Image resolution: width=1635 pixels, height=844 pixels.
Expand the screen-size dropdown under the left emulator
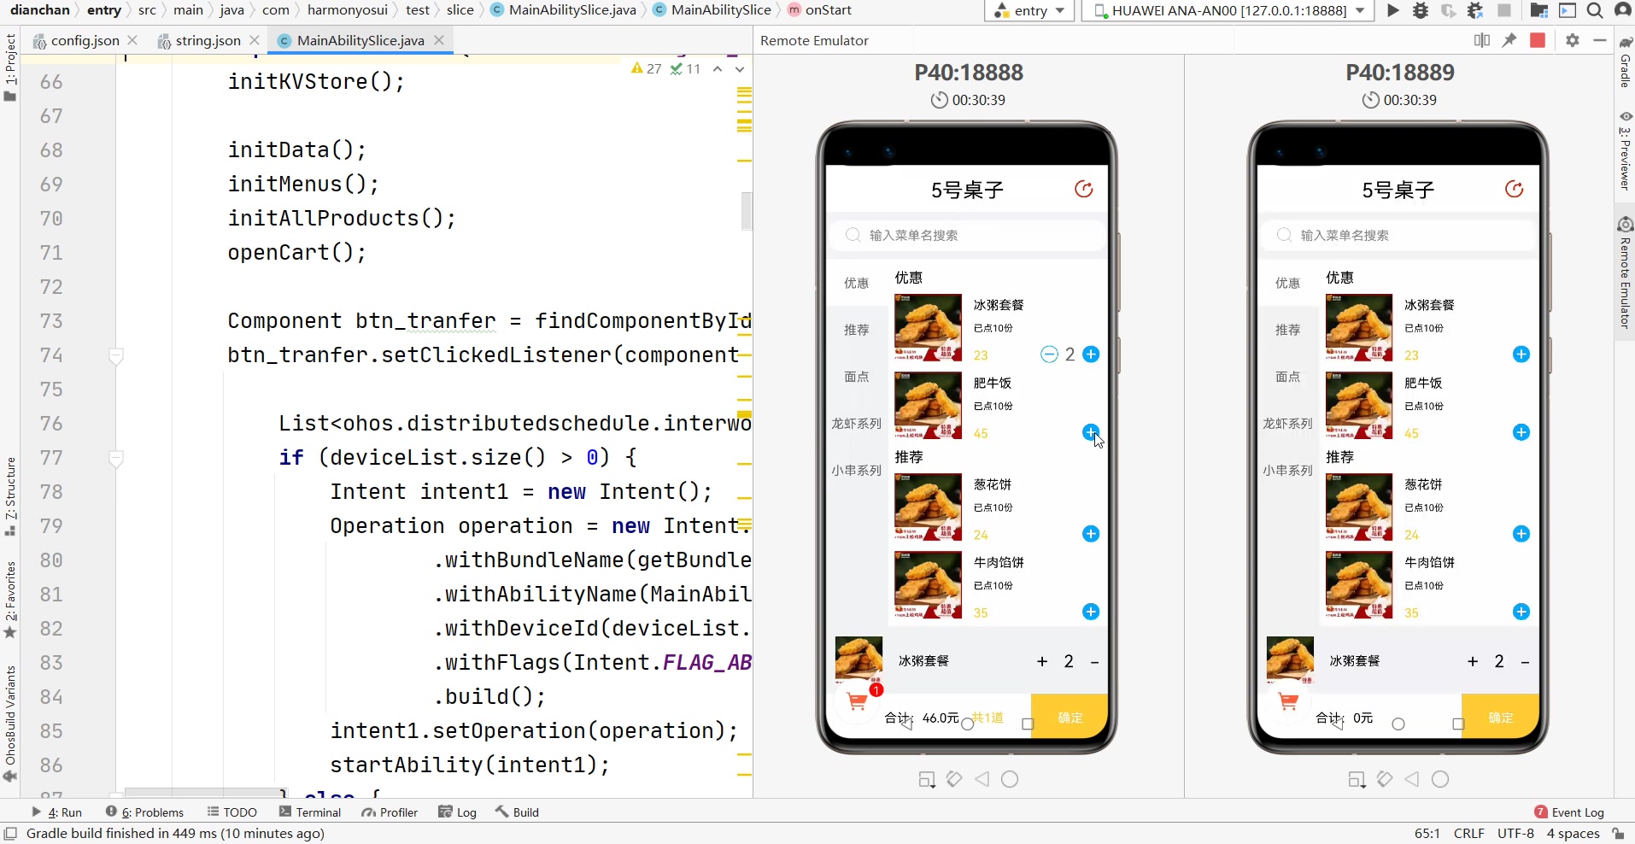926,778
